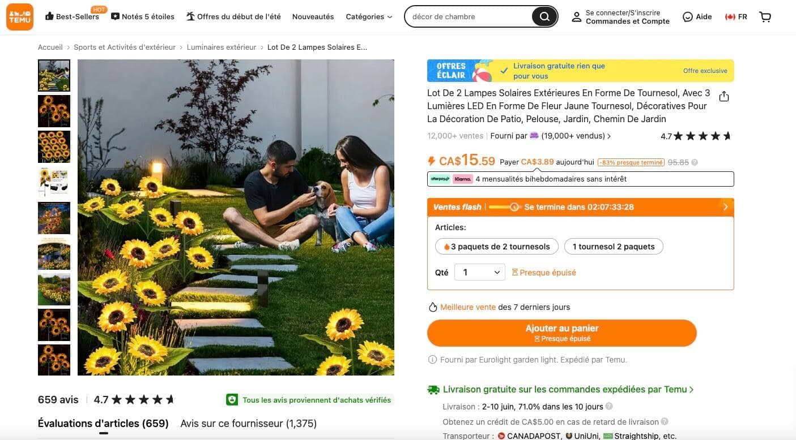
Task: Click the flash sale progress slider
Action: (x=504, y=207)
